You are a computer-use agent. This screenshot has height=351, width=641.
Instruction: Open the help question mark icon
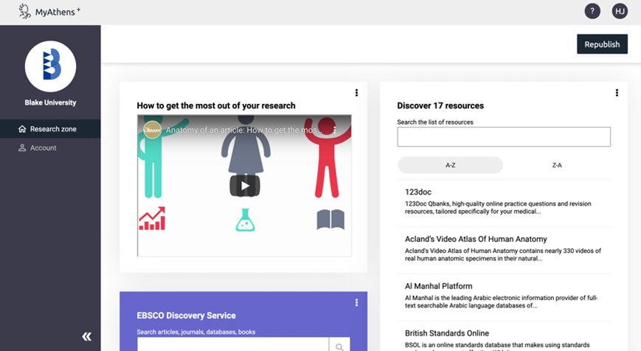[592, 11]
